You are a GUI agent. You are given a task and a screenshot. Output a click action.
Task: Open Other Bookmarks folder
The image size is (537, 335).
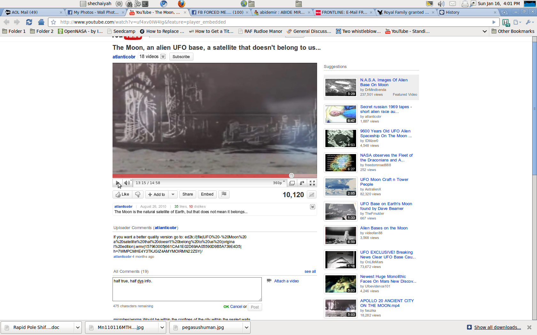click(513, 31)
